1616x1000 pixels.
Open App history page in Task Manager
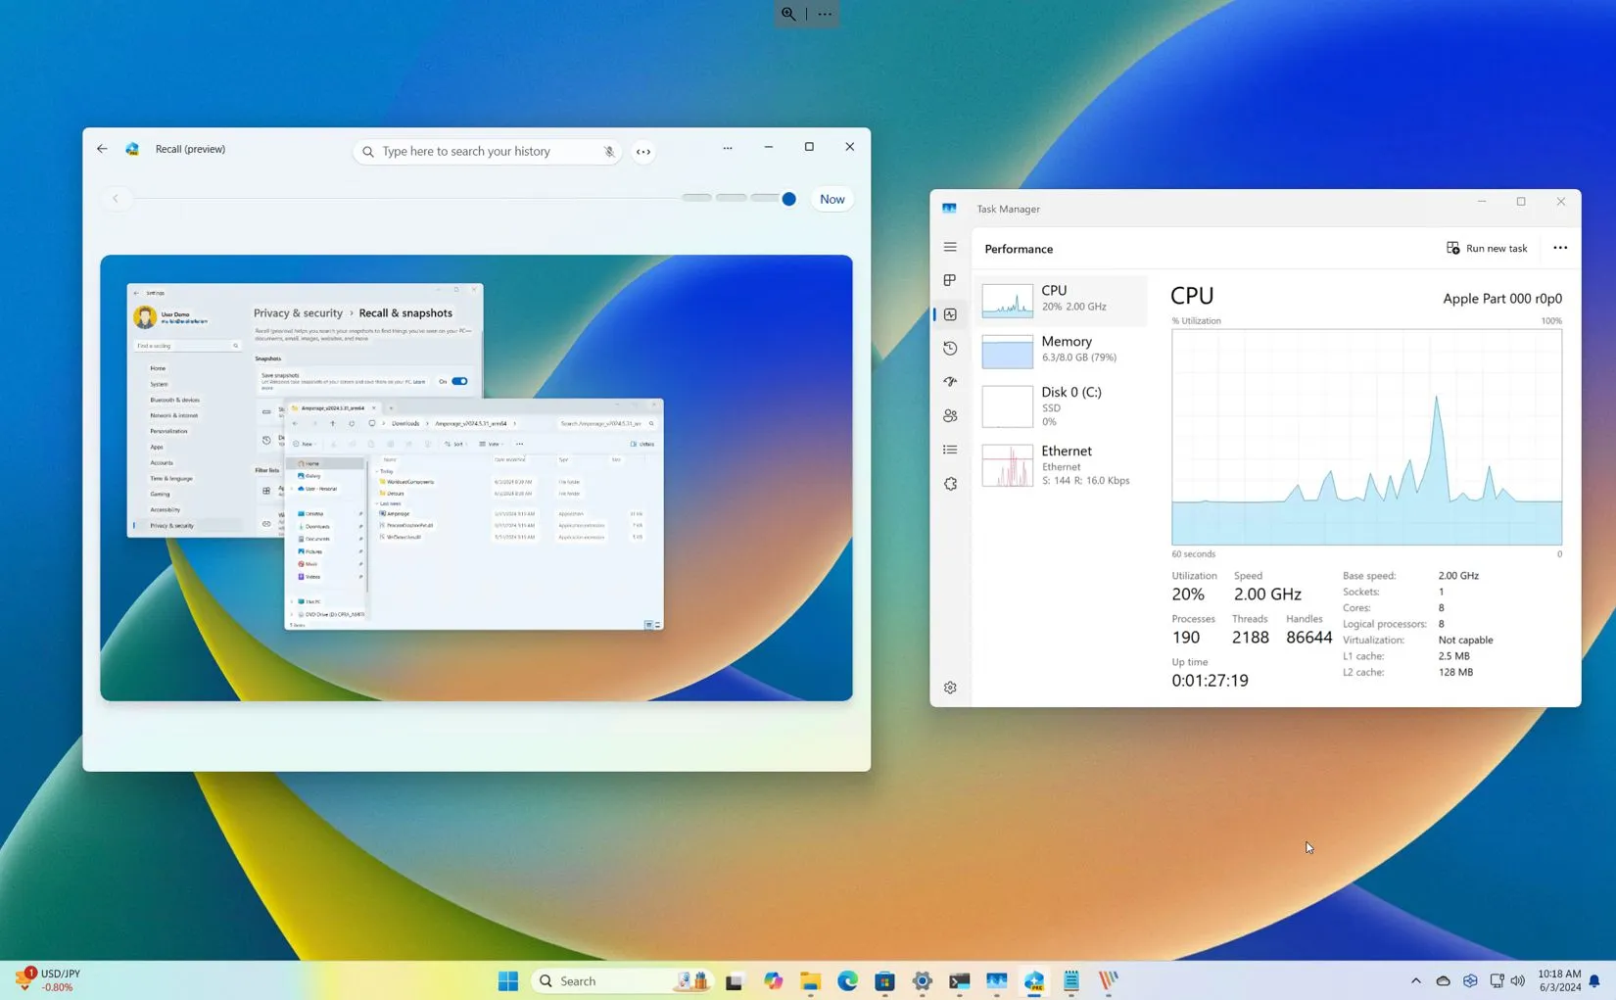pyautogui.click(x=950, y=348)
